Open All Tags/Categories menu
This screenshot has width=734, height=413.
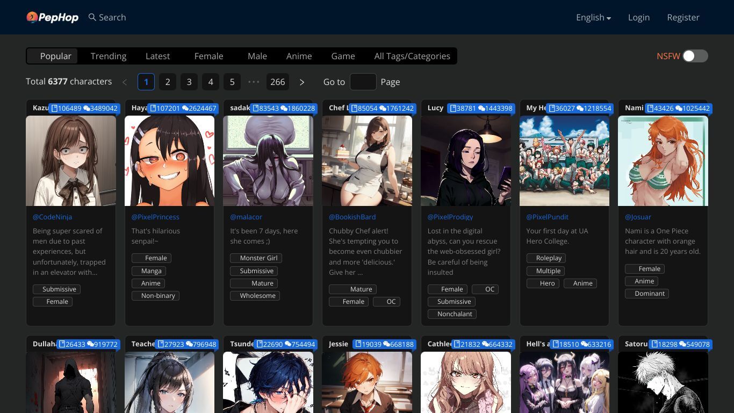click(x=412, y=56)
